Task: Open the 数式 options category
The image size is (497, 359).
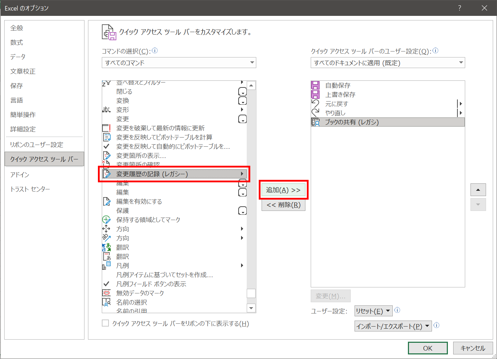Action: [45, 42]
